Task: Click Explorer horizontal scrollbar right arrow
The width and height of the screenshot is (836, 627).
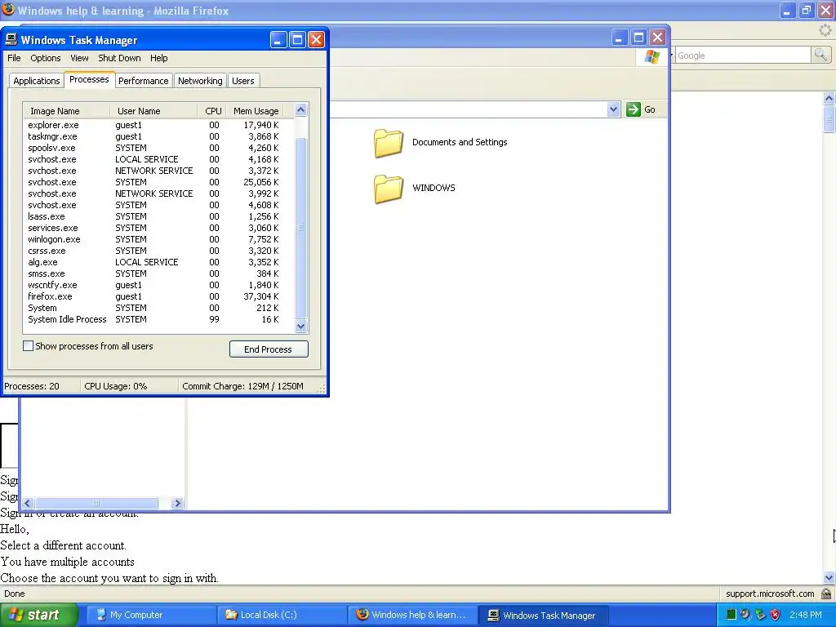Action: (x=177, y=503)
